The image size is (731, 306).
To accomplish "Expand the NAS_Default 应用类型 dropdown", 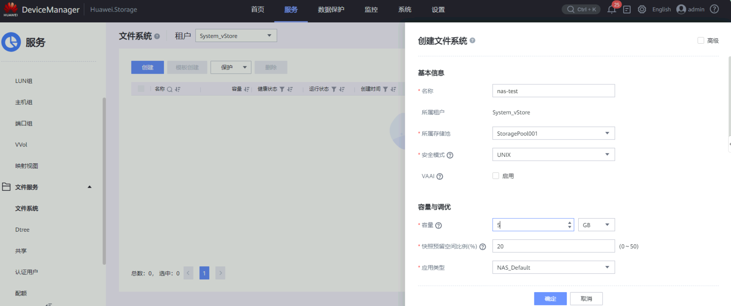I will coord(553,267).
